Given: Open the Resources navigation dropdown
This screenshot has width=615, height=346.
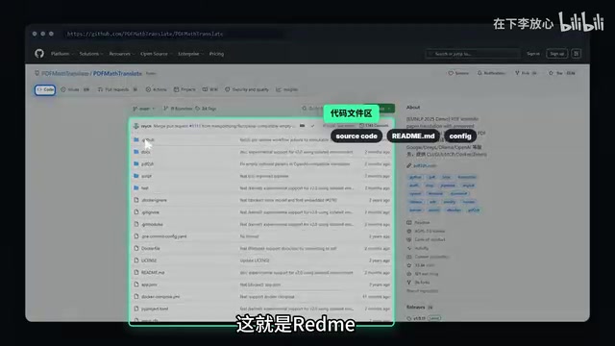Looking at the screenshot, I should 122,54.
